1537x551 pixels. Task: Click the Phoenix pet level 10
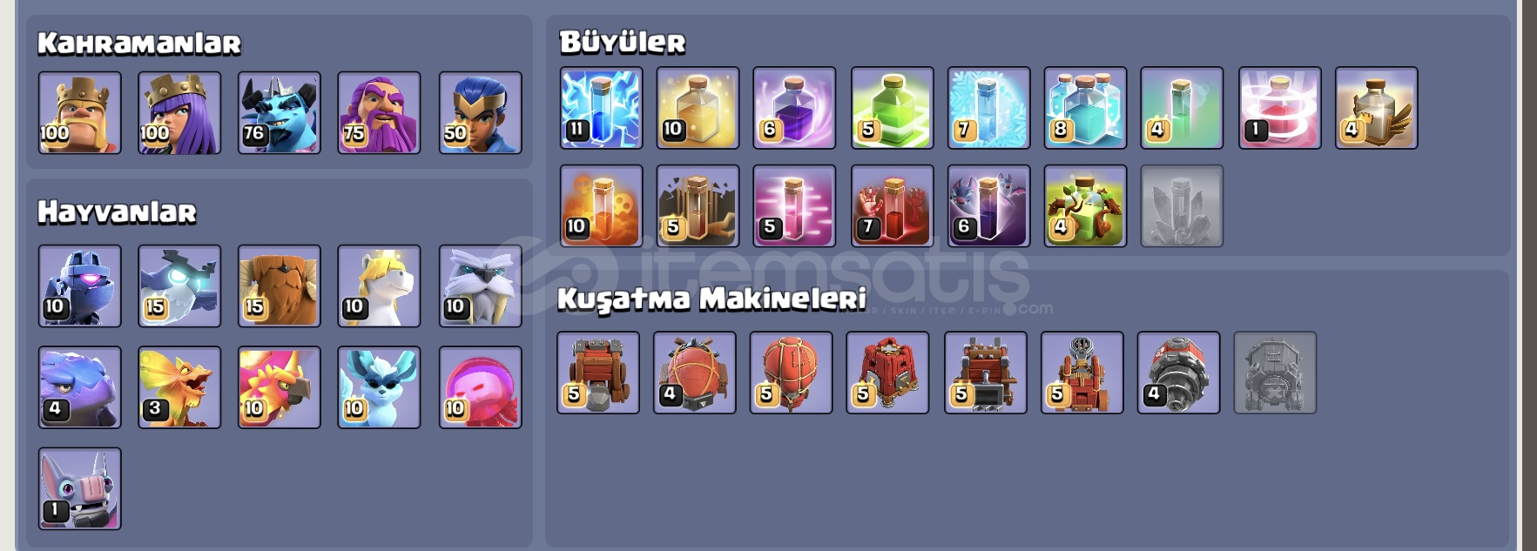280,387
